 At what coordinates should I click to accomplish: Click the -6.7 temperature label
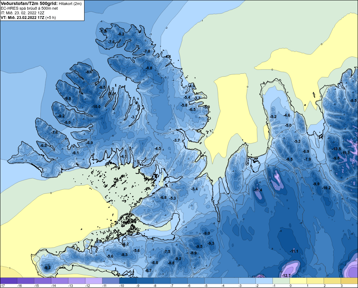149,270
